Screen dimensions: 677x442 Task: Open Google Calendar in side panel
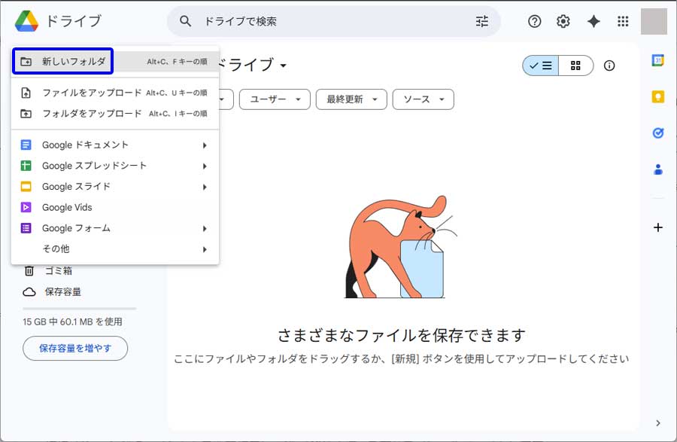[658, 61]
